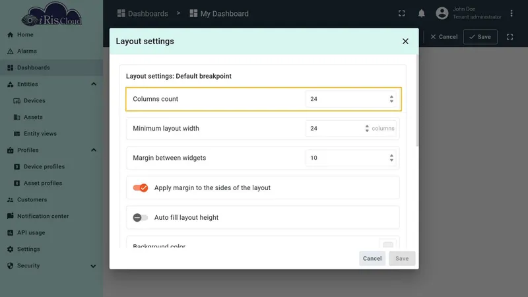Click the Assets icon
528x297 pixels.
coord(17,117)
